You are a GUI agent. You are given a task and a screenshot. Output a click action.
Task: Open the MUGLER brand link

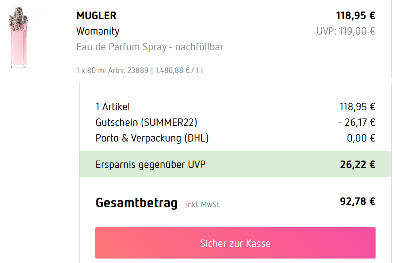[96, 16]
